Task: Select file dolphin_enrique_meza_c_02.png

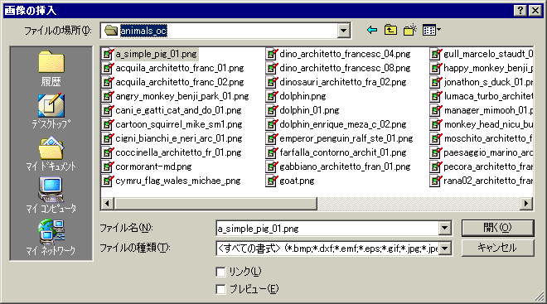Action: point(343,124)
